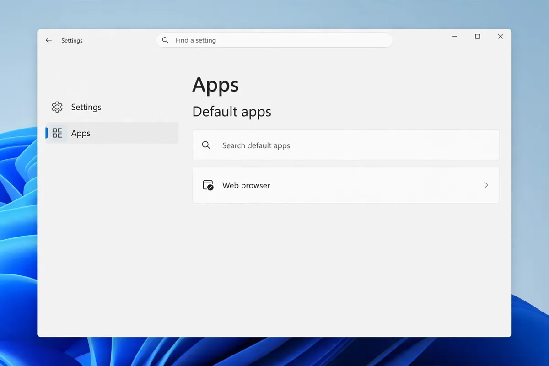Image resolution: width=549 pixels, height=366 pixels.
Task: Minimize the Settings window
Action: [x=455, y=37]
